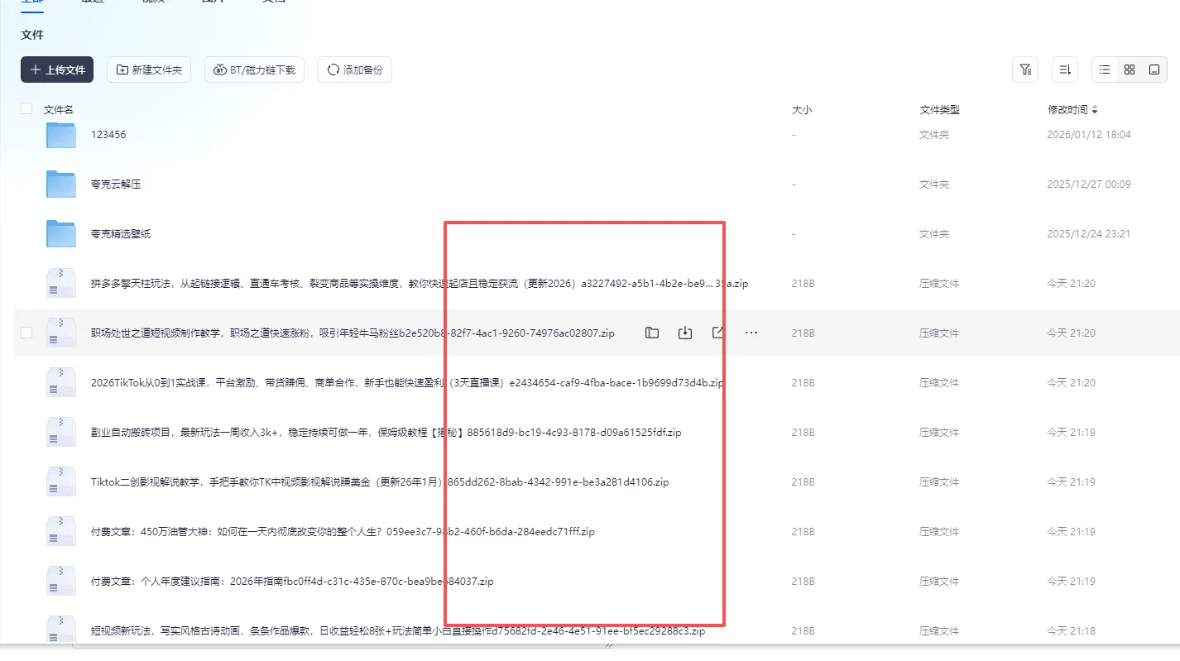Open the filter icon above the file list

click(1025, 69)
